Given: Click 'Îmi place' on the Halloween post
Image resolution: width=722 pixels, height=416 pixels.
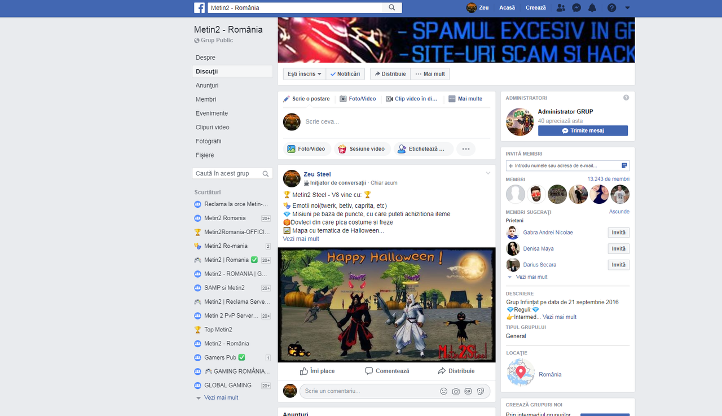Looking at the screenshot, I should coord(317,371).
